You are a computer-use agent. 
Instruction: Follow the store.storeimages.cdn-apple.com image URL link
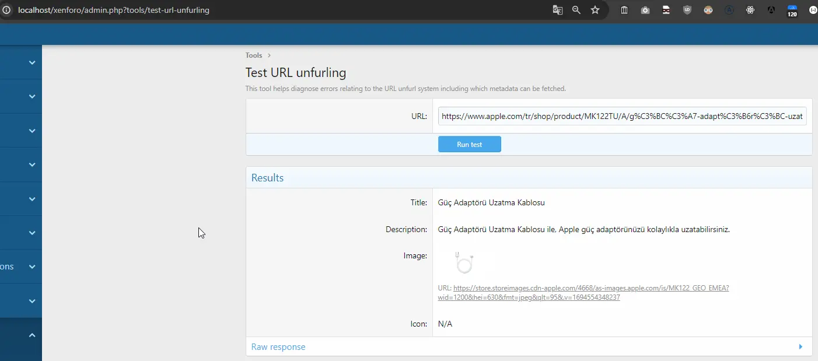(x=583, y=293)
